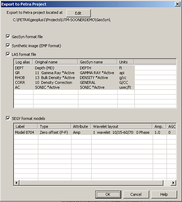Toggle Synthetic image (EMF format) checkbox
The height and width of the screenshot is (202, 182).
coord(8,46)
